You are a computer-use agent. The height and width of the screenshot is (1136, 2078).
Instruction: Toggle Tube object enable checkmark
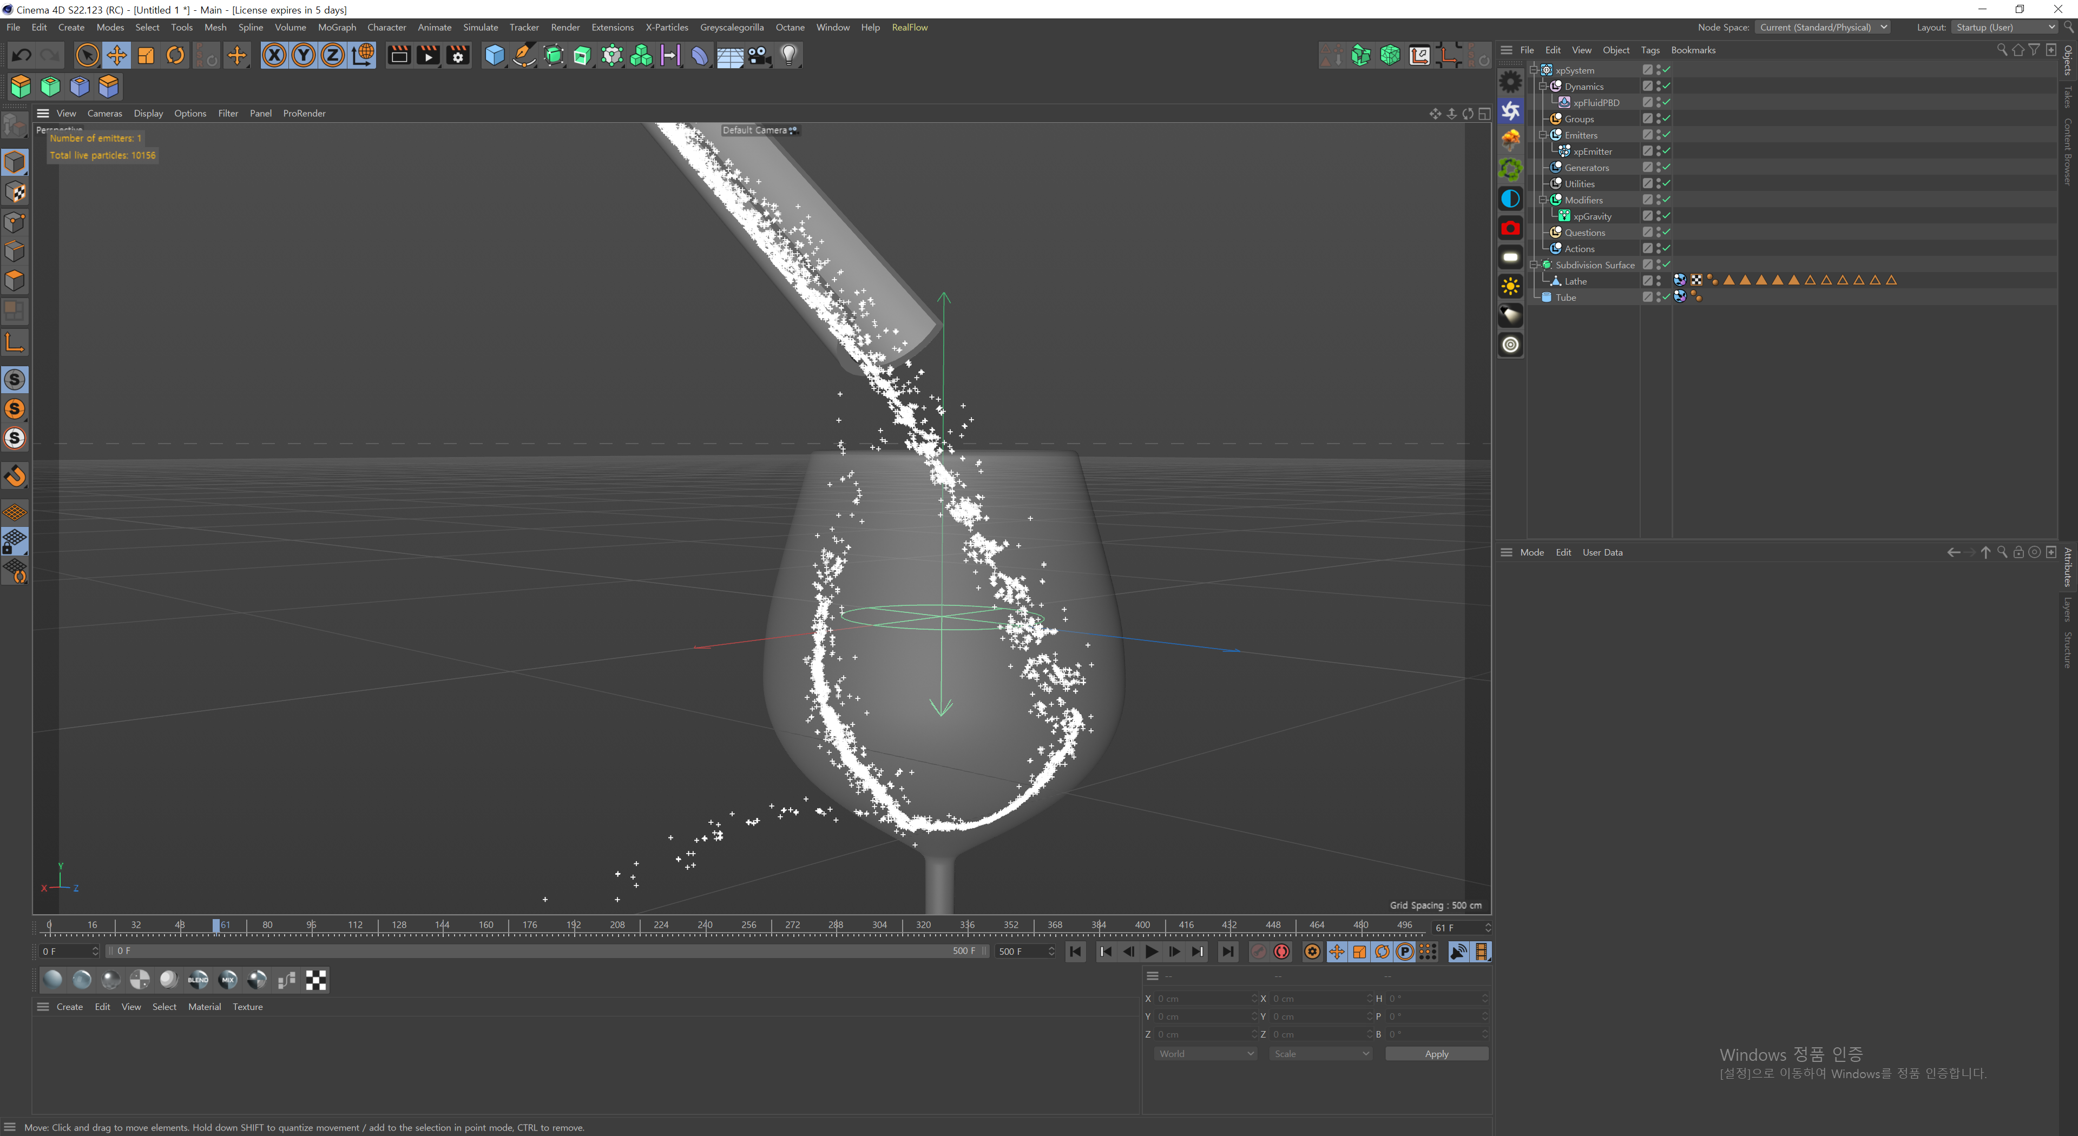(x=1667, y=296)
